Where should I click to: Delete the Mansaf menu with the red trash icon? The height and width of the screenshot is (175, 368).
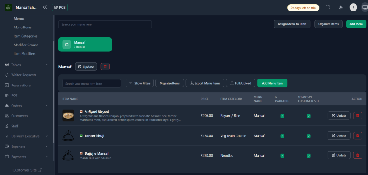coord(105,67)
